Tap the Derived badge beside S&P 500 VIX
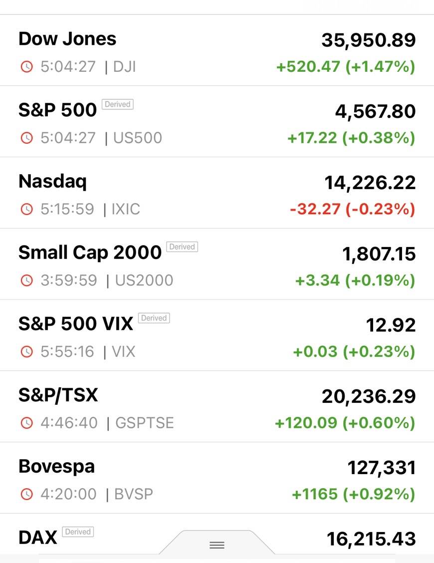The height and width of the screenshot is (563, 434). click(154, 318)
